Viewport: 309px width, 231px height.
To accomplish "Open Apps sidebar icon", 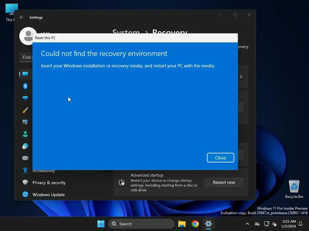I will [x=25, y=122].
